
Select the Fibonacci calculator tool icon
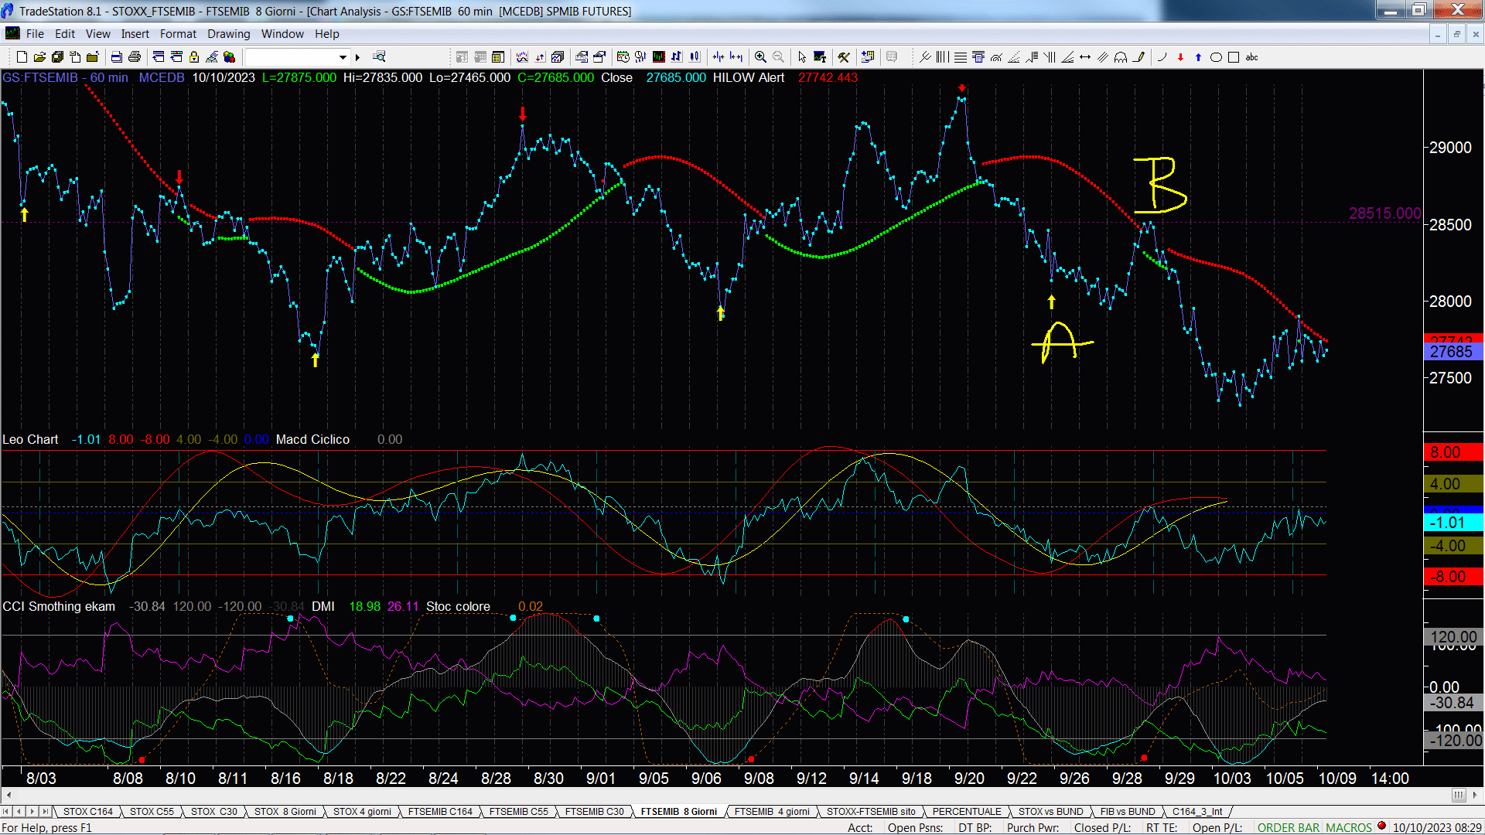point(978,57)
